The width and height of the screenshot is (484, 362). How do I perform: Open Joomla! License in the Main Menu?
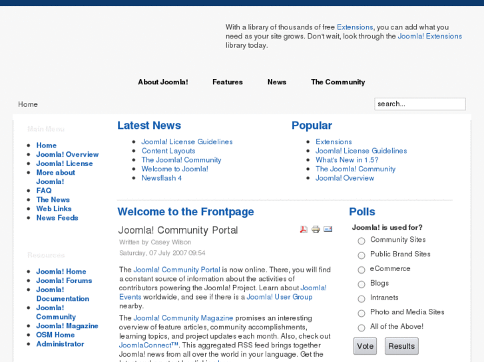[x=65, y=163]
